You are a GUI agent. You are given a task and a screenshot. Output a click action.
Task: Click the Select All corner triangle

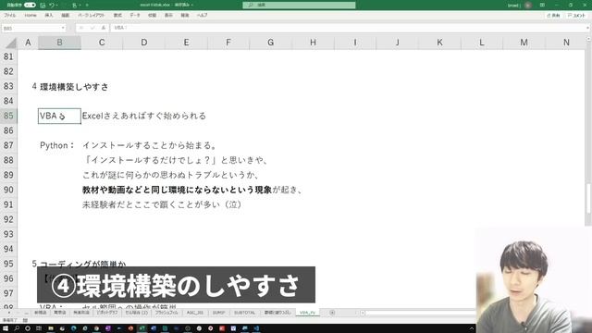point(10,43)
